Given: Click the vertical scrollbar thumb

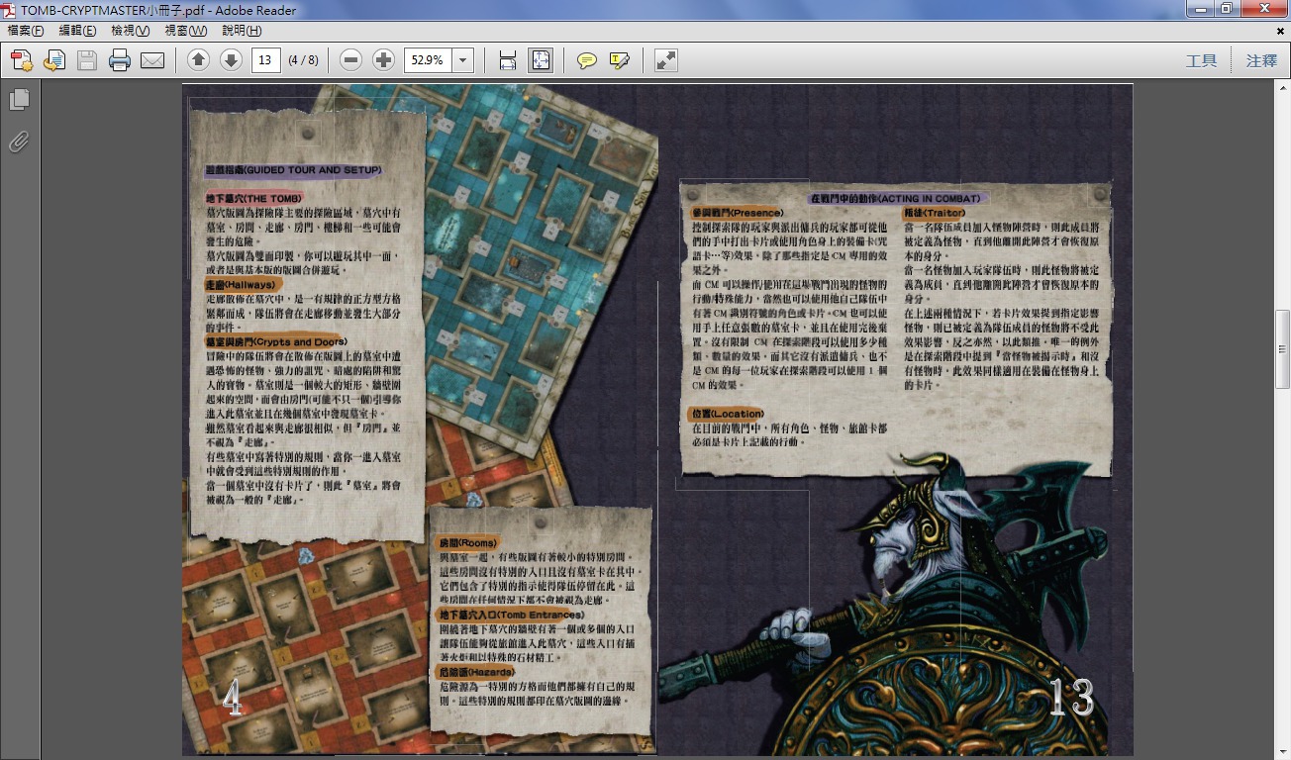Looking at the screenshot, I should coord(1282,348).
